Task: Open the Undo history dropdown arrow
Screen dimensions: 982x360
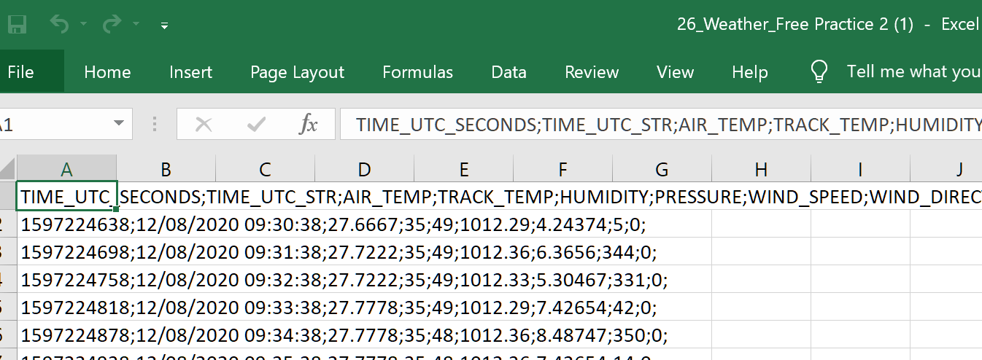Action: point(83,26)
